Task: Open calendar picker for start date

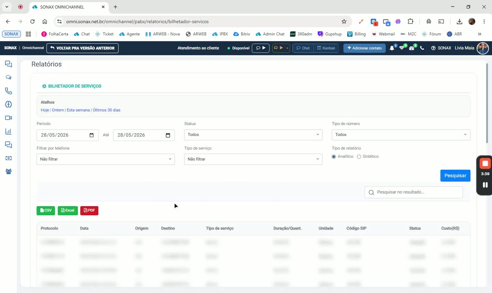Action: [x=92, y=135]
